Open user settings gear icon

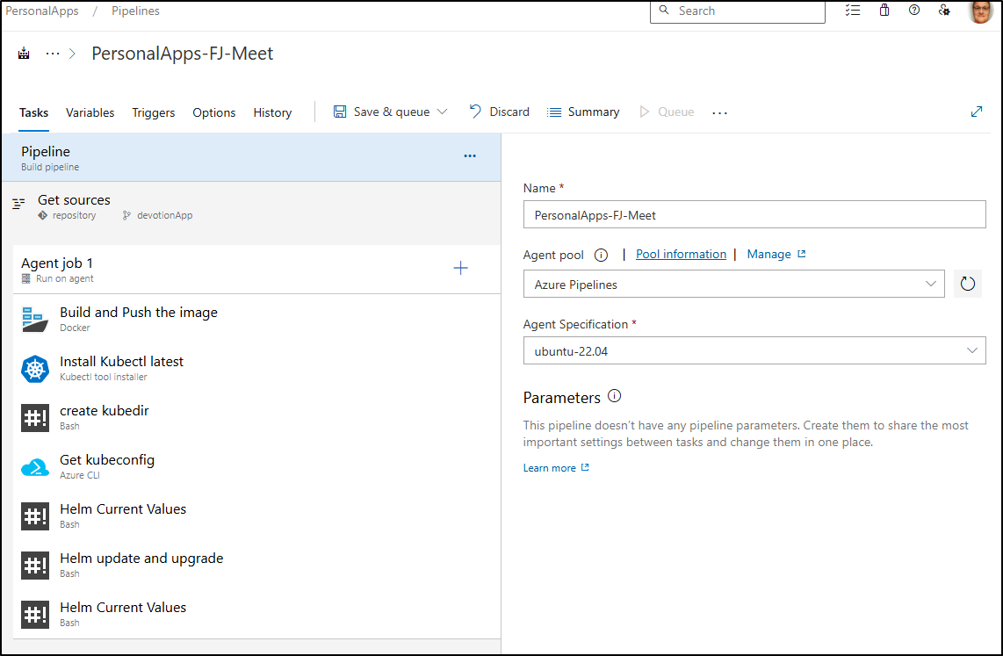point(944,11)
